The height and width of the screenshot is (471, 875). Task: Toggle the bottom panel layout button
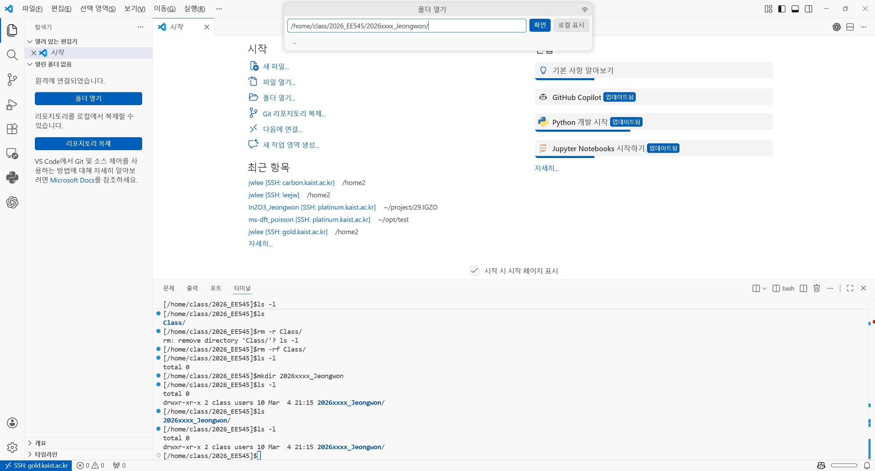pos(795,9)
